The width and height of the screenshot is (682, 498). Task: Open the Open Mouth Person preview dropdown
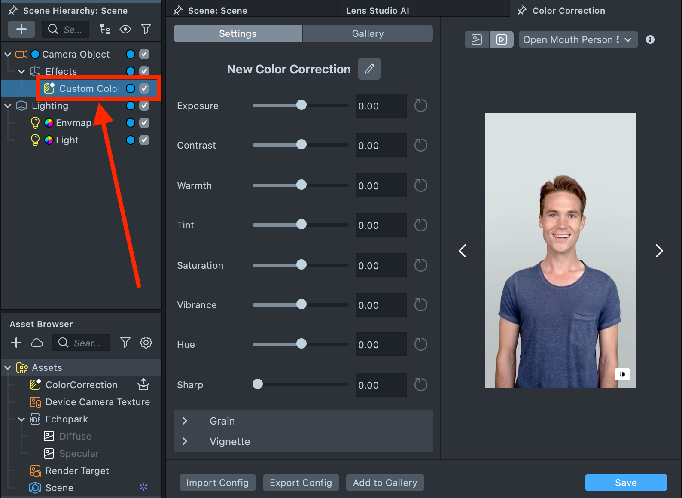[578, 39]
